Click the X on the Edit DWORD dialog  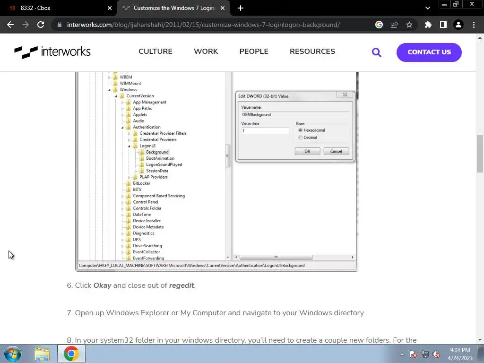coord(345,95)
